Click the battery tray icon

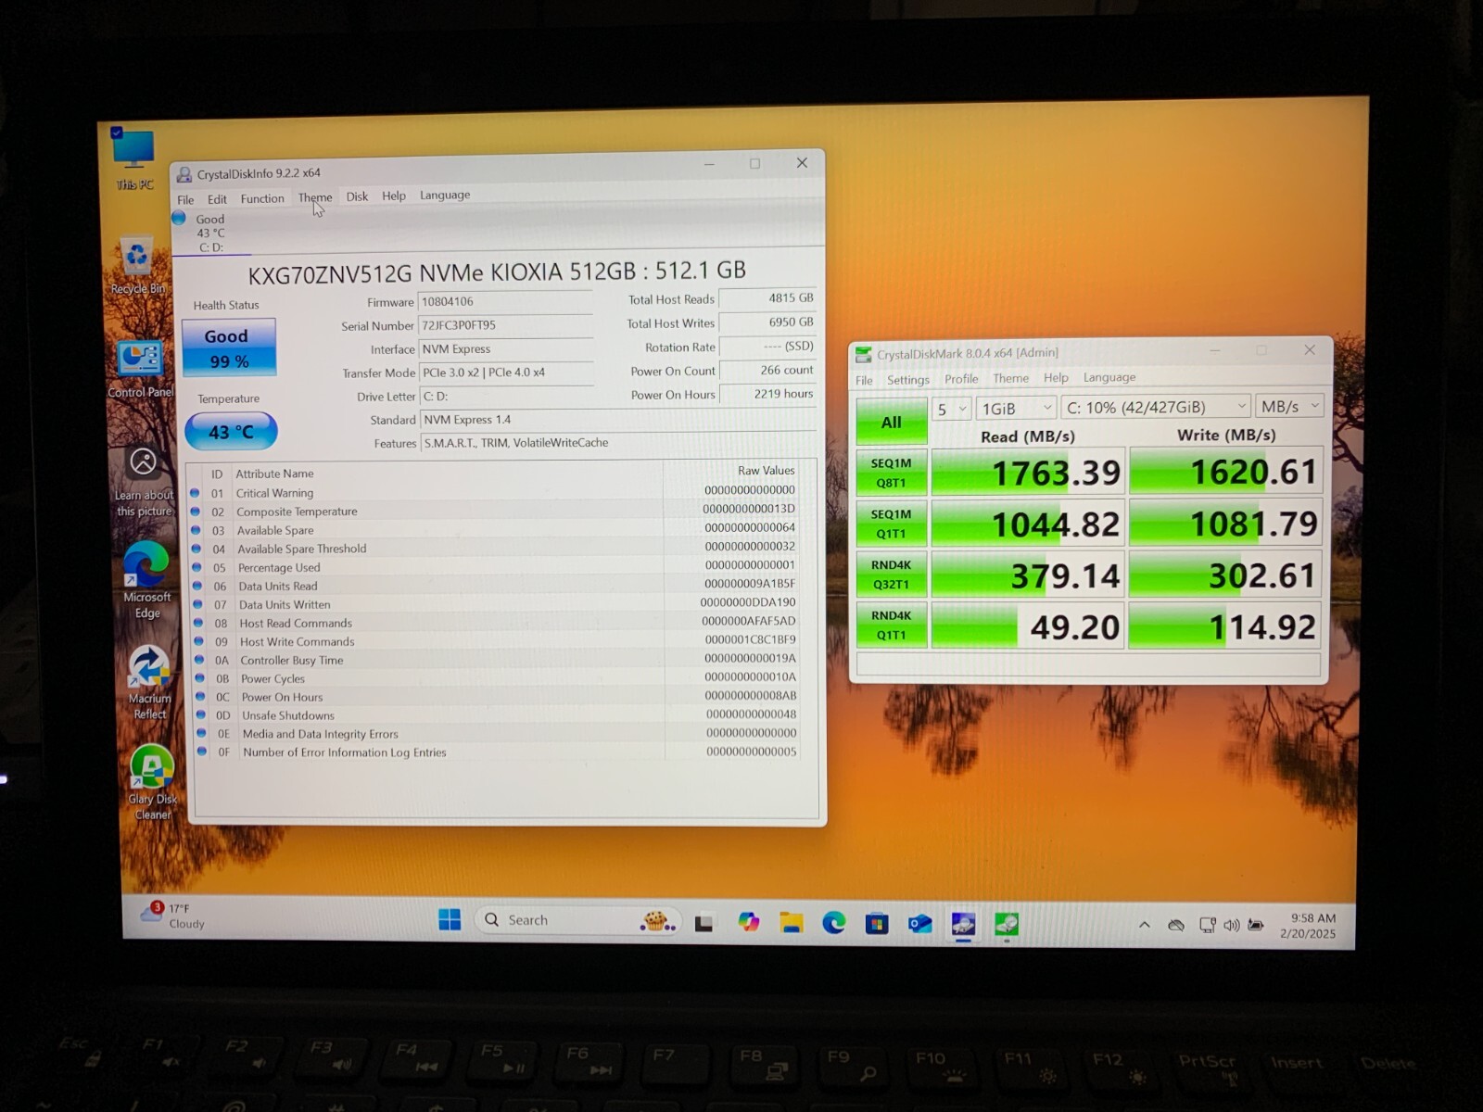1256,925
